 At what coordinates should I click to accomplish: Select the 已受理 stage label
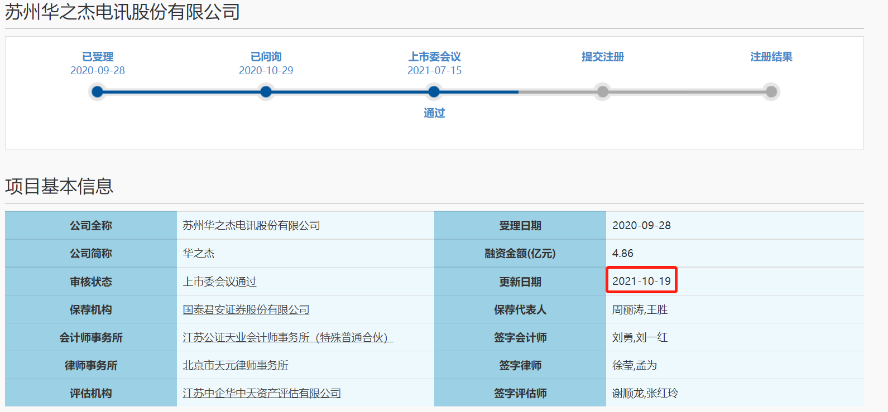(x=98, y=57)
